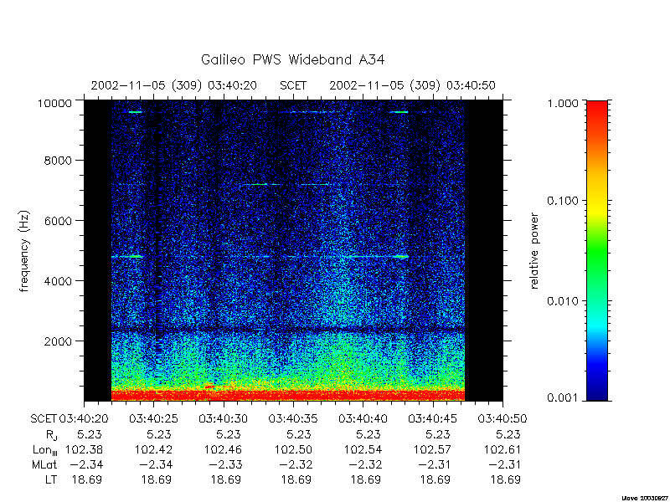Click the SCET label between the header timestamps
Viewport: 670px width, 502px height.
[293, 86]
